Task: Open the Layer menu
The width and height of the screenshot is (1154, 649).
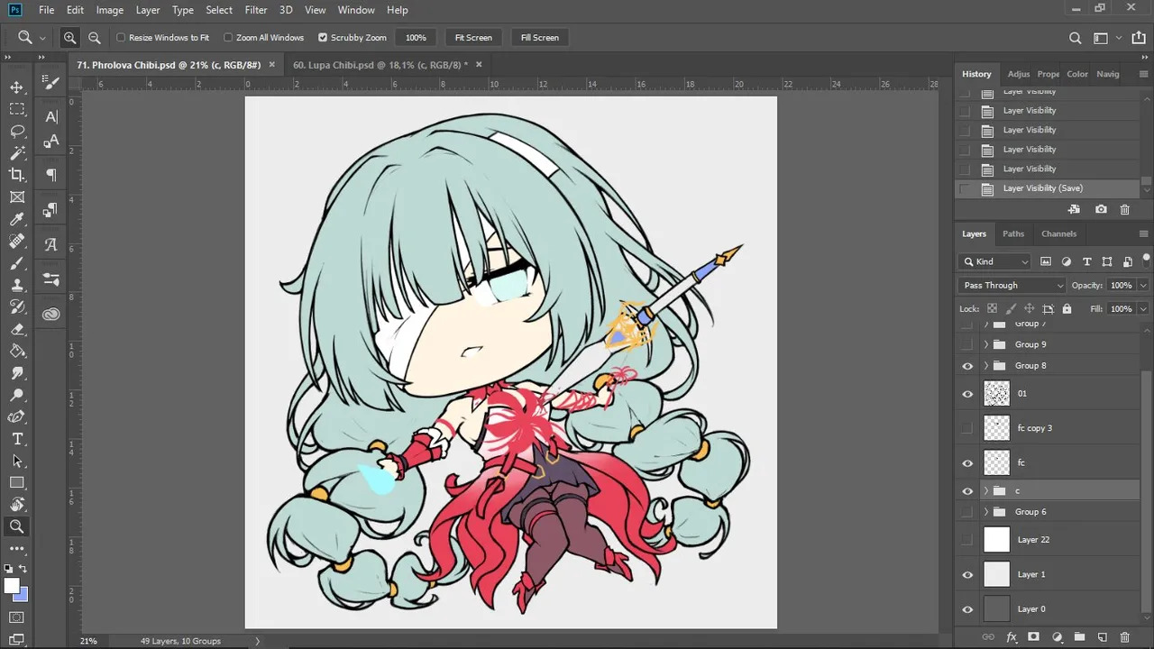Action: (x=148, y=10)
